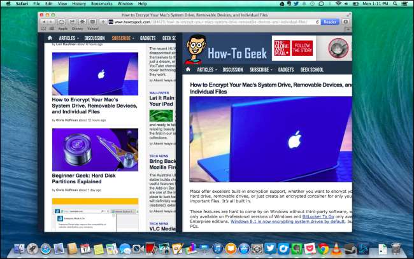Launch iBooks orange icon in Dock
This screenshot has height=259, width=414.
[x=231, y=249]
